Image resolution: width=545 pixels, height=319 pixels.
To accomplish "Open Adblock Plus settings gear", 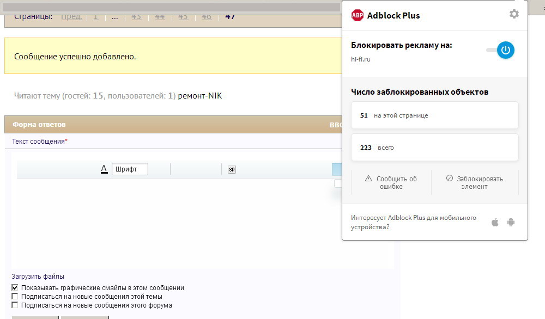I will click(514, 14).
